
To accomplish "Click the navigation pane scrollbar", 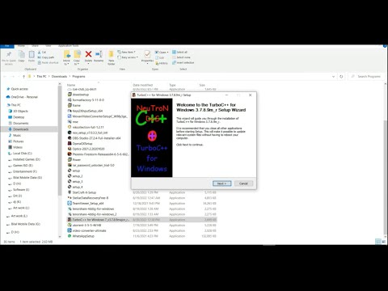I will 60,140.
